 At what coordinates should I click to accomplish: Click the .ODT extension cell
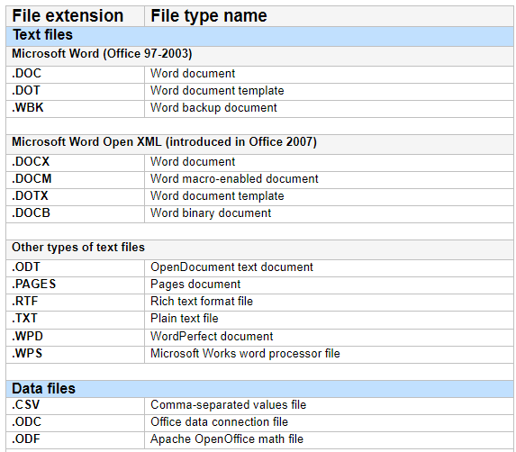pyautogui.click(x=75, y=267)
